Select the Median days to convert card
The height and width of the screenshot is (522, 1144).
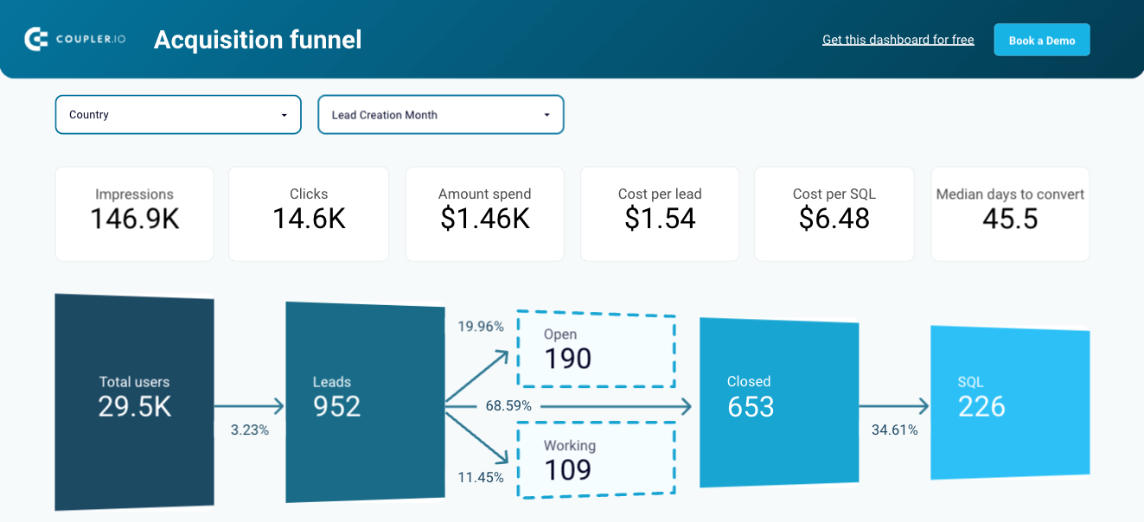tap(1010, 213)
